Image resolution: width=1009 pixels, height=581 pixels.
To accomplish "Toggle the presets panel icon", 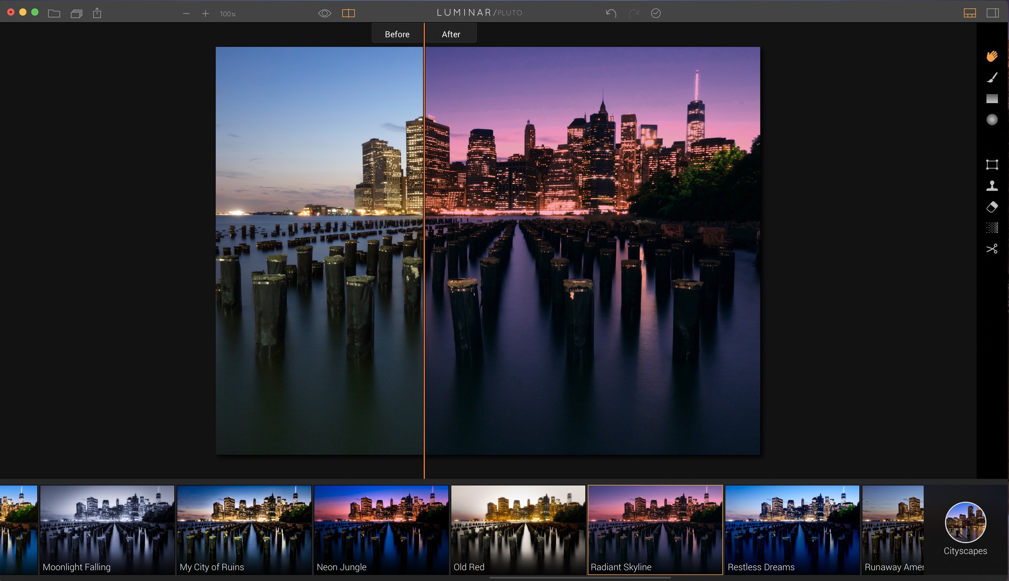I will pyautogui.click(x=970, y=13).
